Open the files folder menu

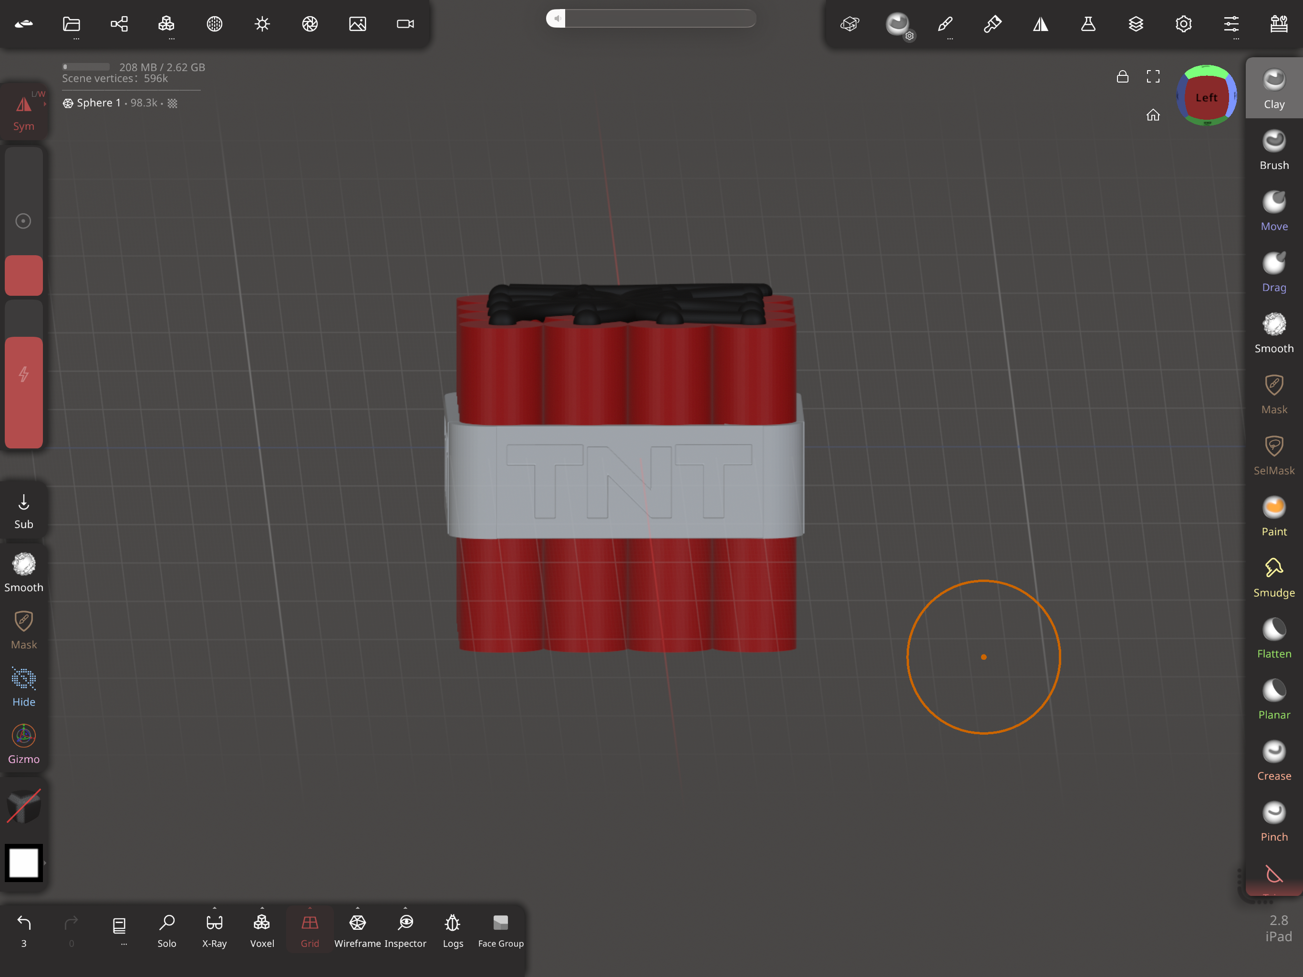pyautogui.click(x=71, y=24)
